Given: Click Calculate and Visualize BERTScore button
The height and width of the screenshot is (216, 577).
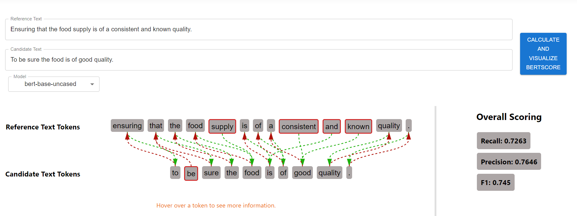Looking at the screenshot, I should pyautogui.click(x=543, y=54).
